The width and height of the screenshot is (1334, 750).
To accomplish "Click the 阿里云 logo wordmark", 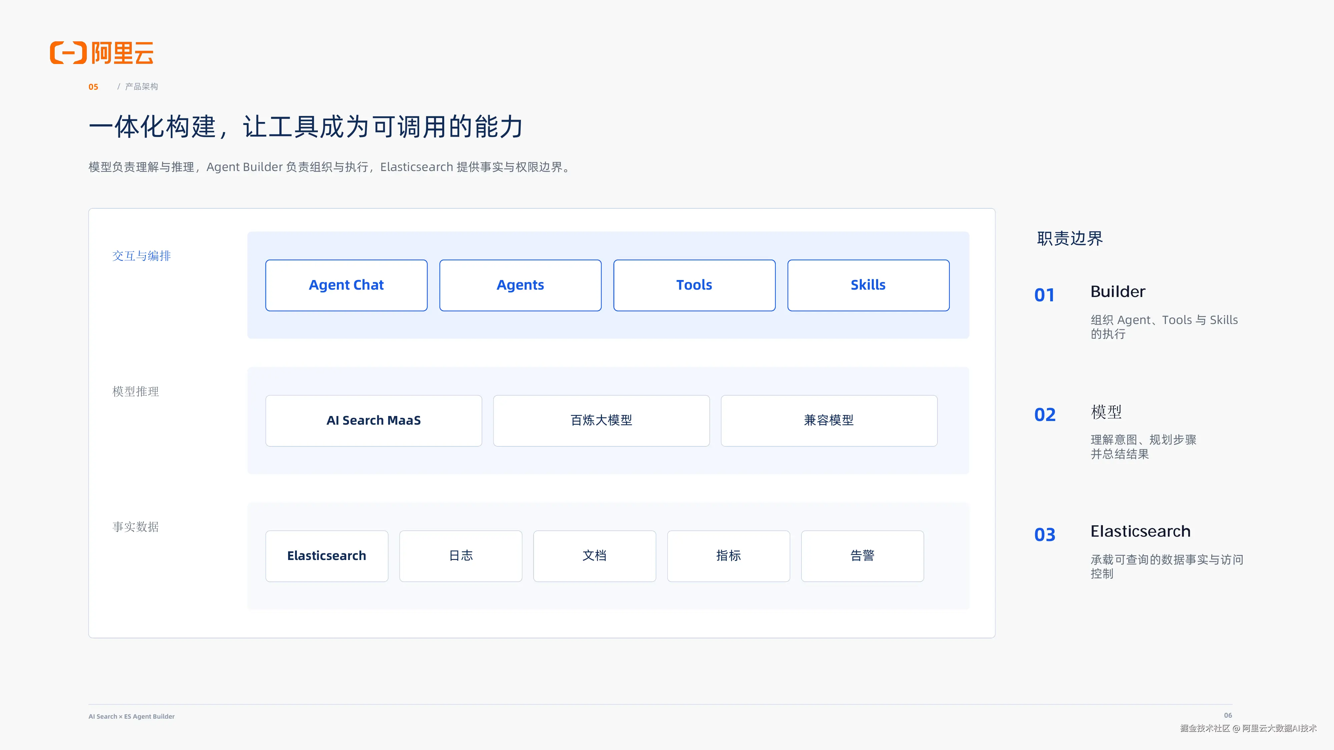I will [x=123, y=53].
